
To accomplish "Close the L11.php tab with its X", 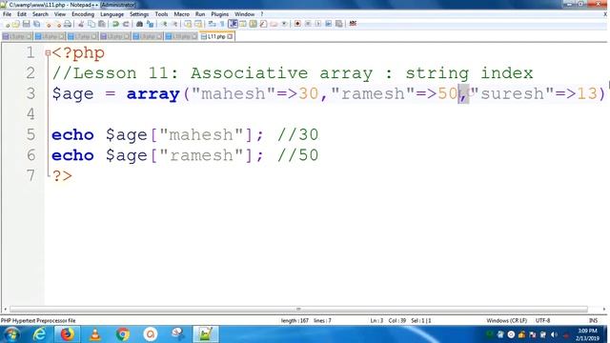I will (x=230, y=36).
